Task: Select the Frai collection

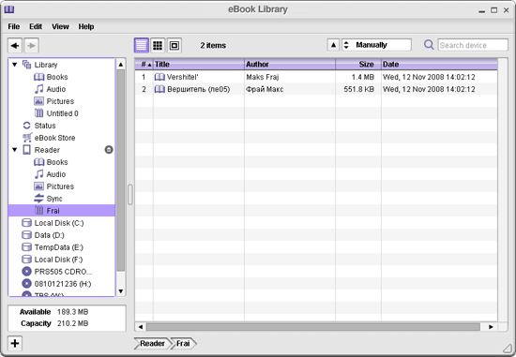Action: 62,211
